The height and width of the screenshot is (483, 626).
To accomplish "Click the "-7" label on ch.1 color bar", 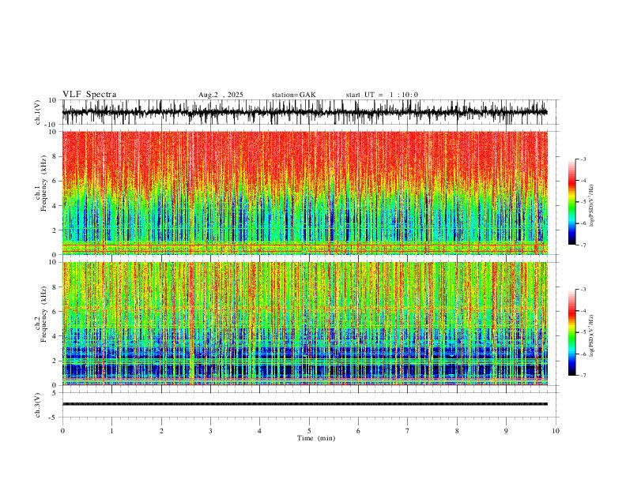I will [x=583, y=245].
